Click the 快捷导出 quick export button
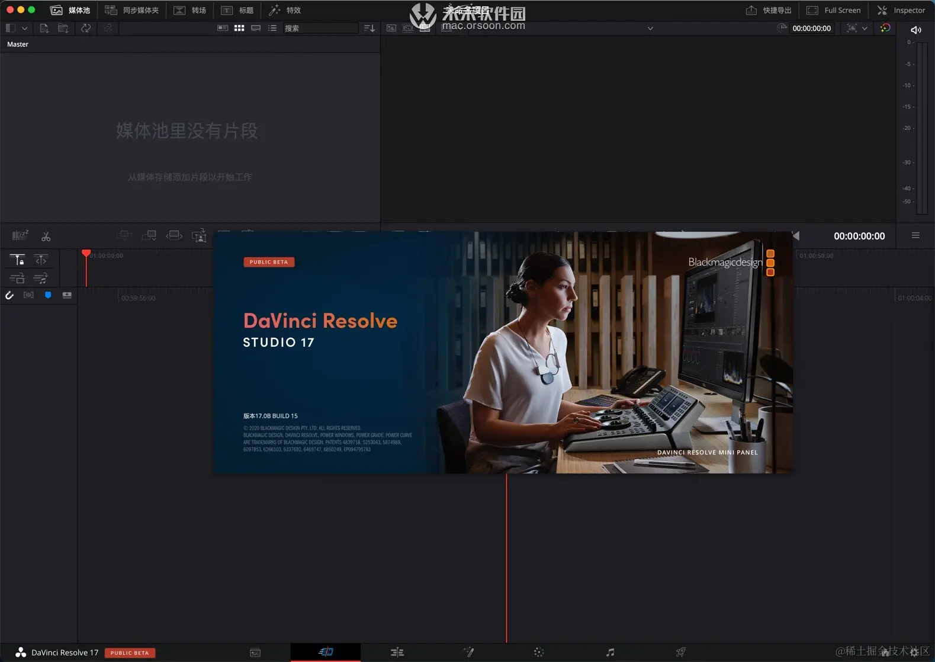 (769, 10)
